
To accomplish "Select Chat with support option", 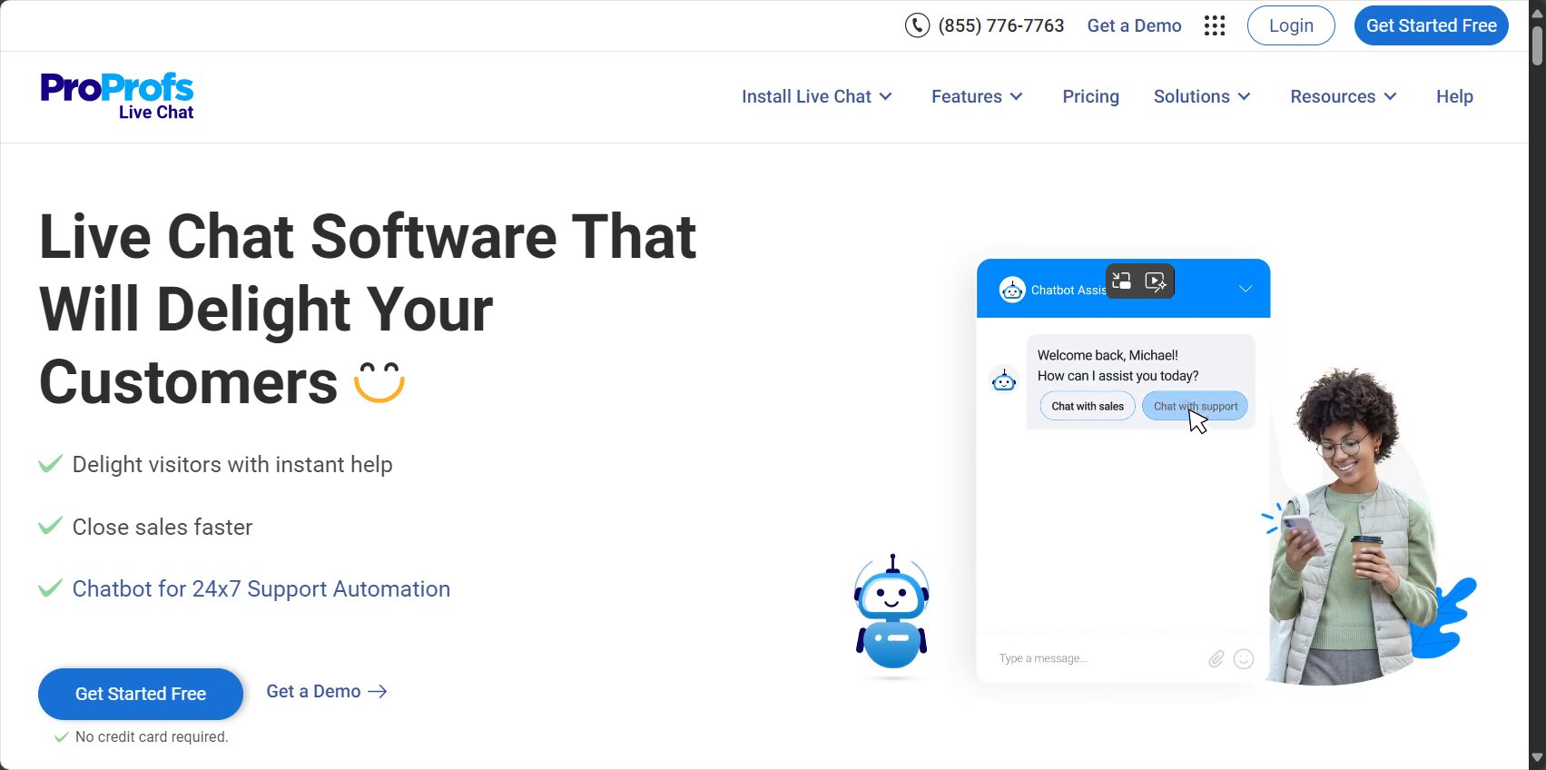I will point(1195,406).
